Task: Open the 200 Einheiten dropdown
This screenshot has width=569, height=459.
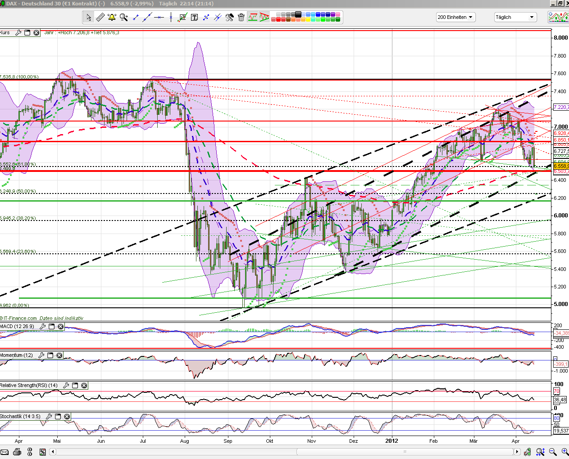Action: point(455,17)
